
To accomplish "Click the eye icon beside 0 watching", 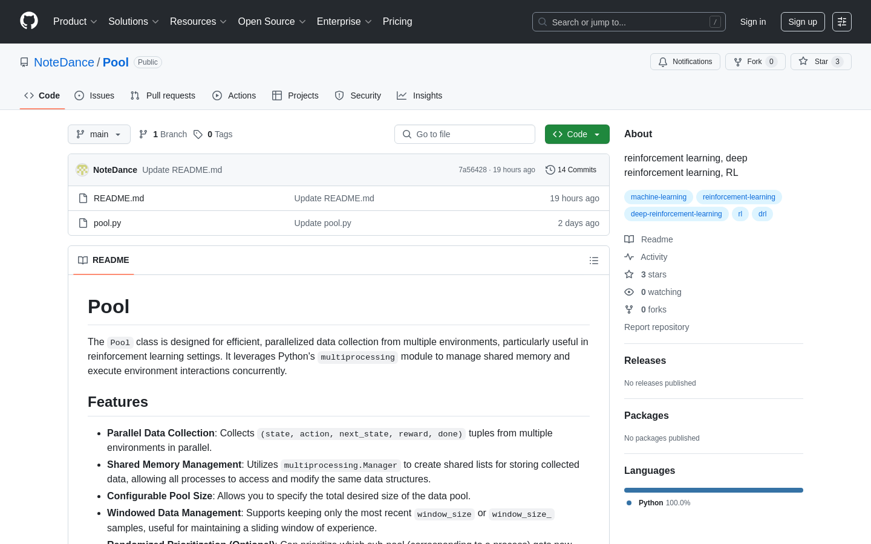I will click(x=629, y=292).
